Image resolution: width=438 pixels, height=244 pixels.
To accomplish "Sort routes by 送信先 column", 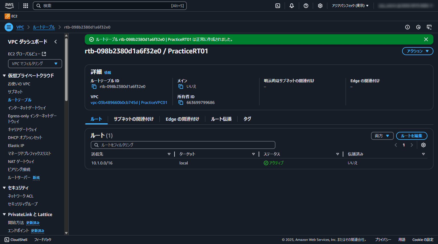I will [x=169, y=154].
